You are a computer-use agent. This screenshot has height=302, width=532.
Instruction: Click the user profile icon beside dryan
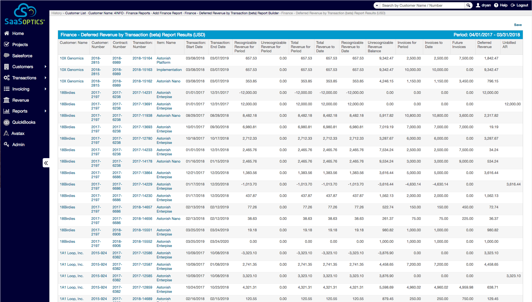(478, 5)
